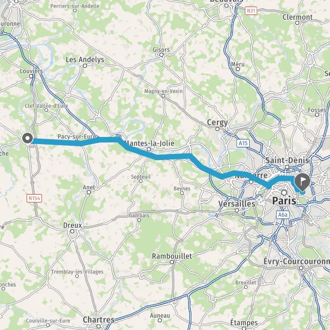Select the Versailles city marker

[x=237, y=210]
